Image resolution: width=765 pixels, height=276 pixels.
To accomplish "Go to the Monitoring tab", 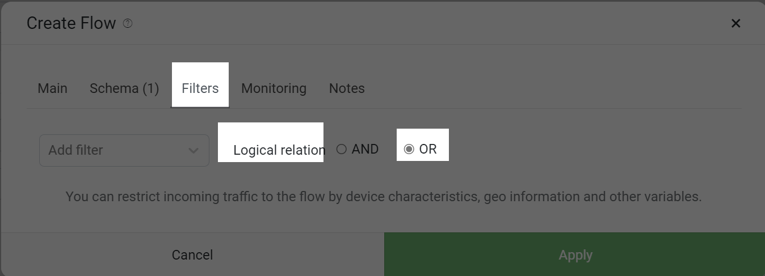I will [274, 88].
